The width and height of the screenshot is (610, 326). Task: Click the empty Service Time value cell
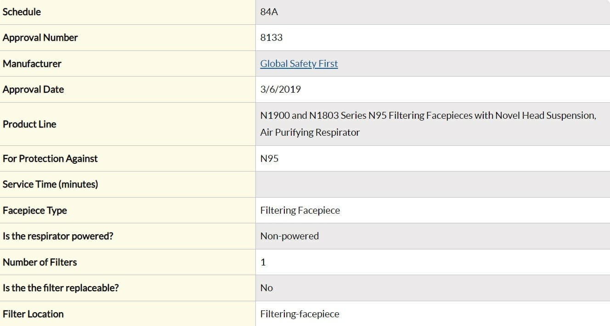pos(433,184)
